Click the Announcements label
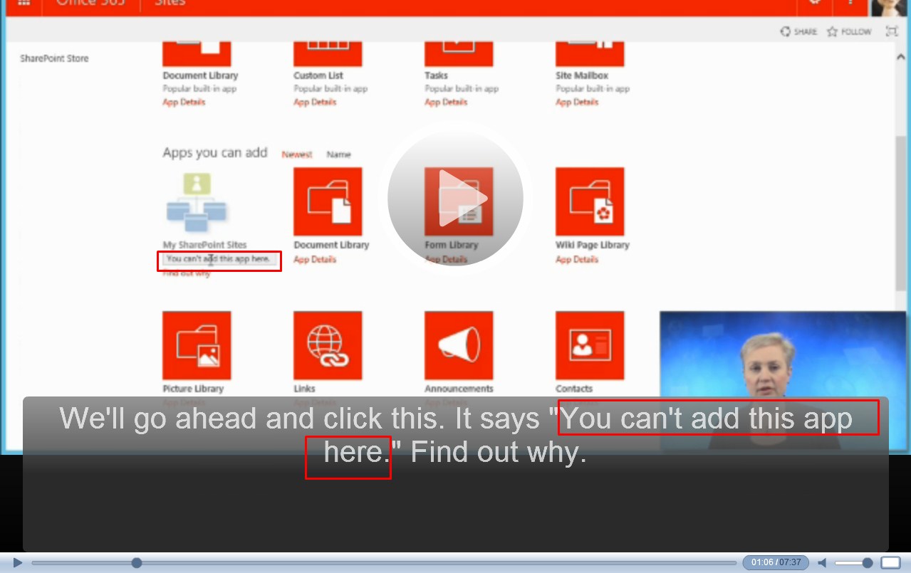The width and height of the screenshot is (911, 573). click(x=459, y=389)
